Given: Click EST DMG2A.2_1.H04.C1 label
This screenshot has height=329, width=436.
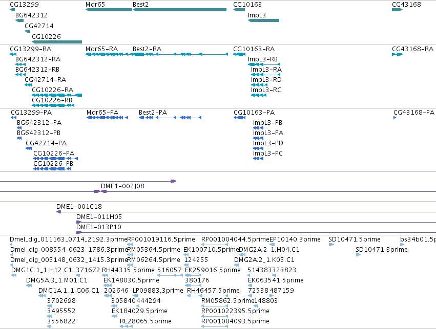Looking at the screenshot, I should [x=269, y=250].
